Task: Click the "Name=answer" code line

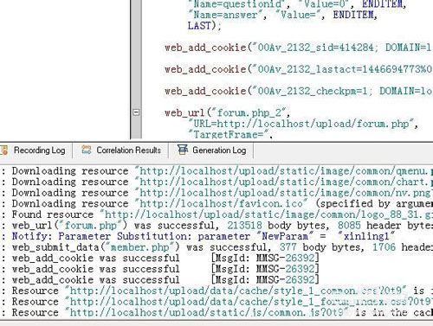Action: pos(282,15)
